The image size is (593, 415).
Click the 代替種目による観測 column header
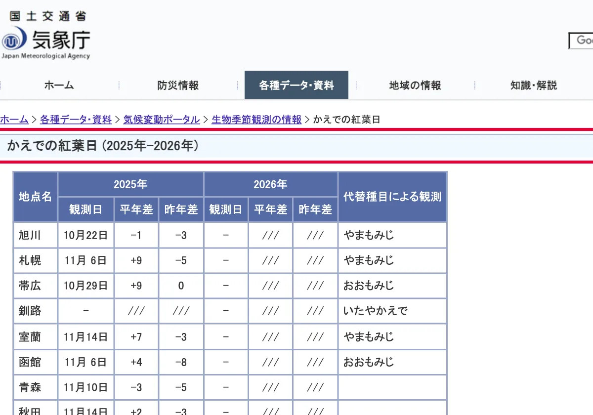coord(392,197)
